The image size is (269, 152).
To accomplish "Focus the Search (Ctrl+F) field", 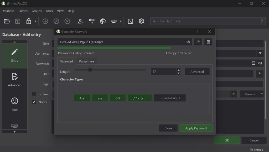I will [x=208, y=21].
